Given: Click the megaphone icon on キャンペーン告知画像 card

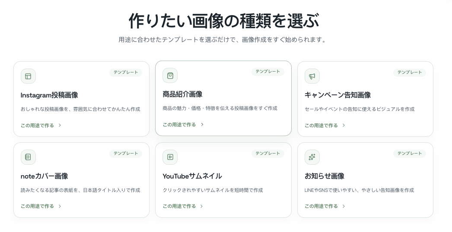Looking at the screenshot, I should [312, 76].
